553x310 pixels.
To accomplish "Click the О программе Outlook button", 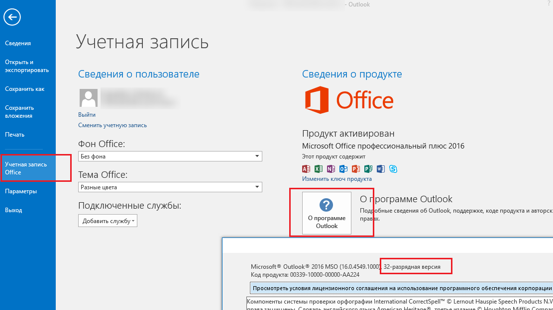I will coord(327,213).
